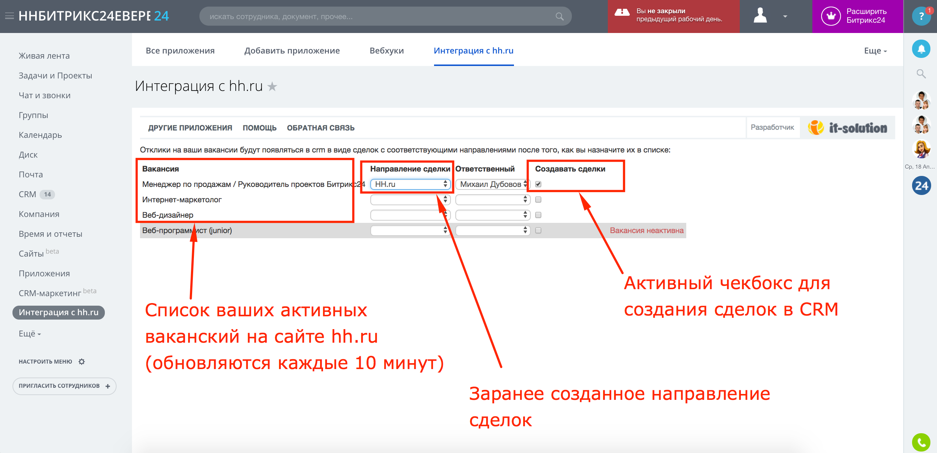Open Другие приложения link
The width and height of the screenshot is (937, 453).
(190, 128)
